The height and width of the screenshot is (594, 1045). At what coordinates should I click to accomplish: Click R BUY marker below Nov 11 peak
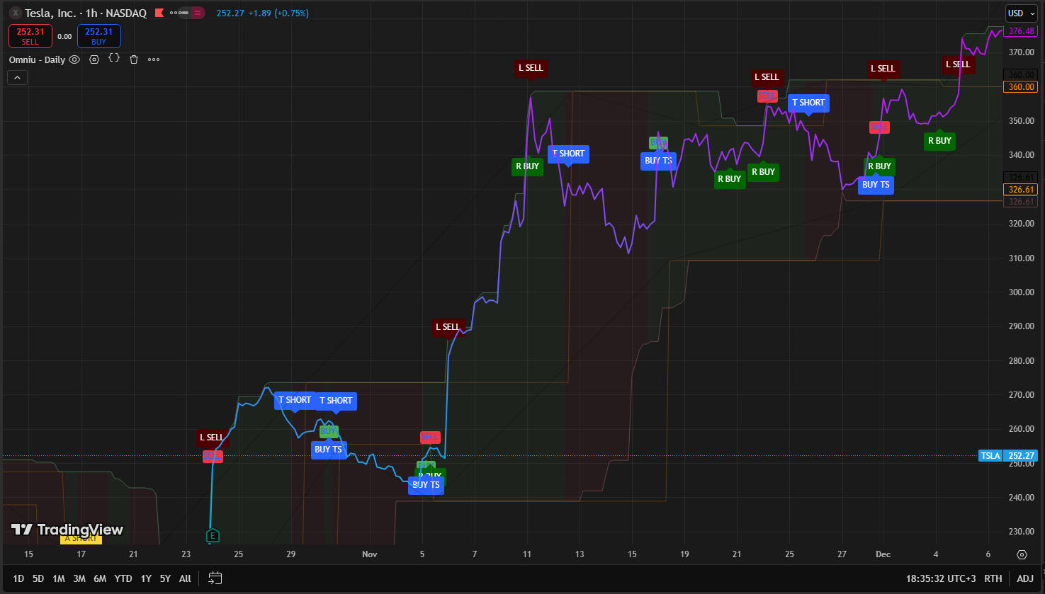[527, 166]
